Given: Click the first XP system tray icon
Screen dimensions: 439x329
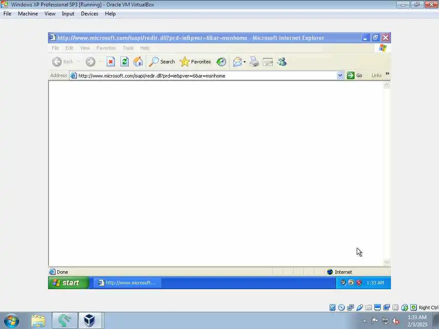Looking at the screenshot, I should (343, 283).
